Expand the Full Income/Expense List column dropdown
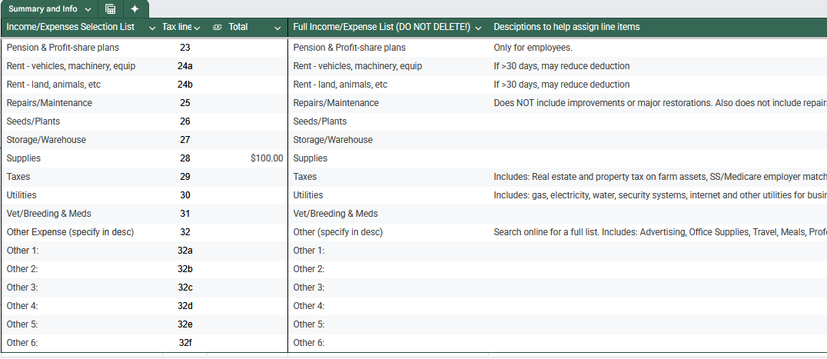The height and width of the screenshot is (359, 827). [479, 28]
